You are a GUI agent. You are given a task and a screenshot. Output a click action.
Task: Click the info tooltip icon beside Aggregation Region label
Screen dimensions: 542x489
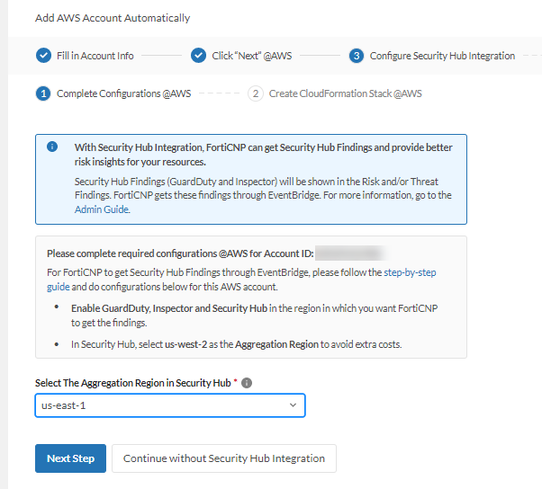[247, 383]
